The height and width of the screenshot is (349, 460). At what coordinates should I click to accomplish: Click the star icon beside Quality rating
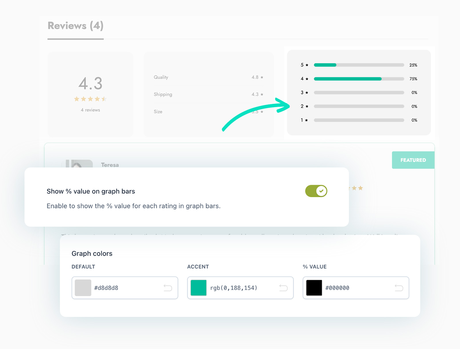click(x=262, y=77)
